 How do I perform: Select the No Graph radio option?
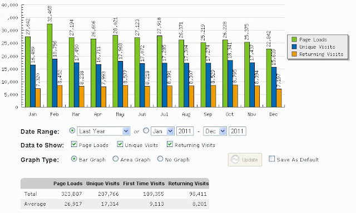pos(160,159)
